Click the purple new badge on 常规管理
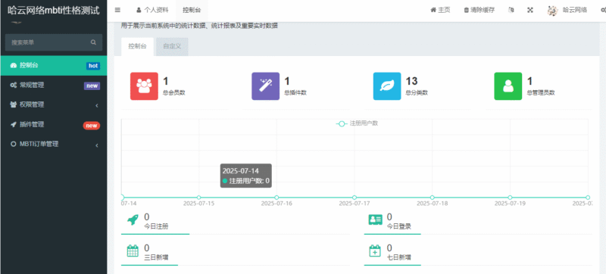The width and height of the screenshot is (606, 274). 92,86
